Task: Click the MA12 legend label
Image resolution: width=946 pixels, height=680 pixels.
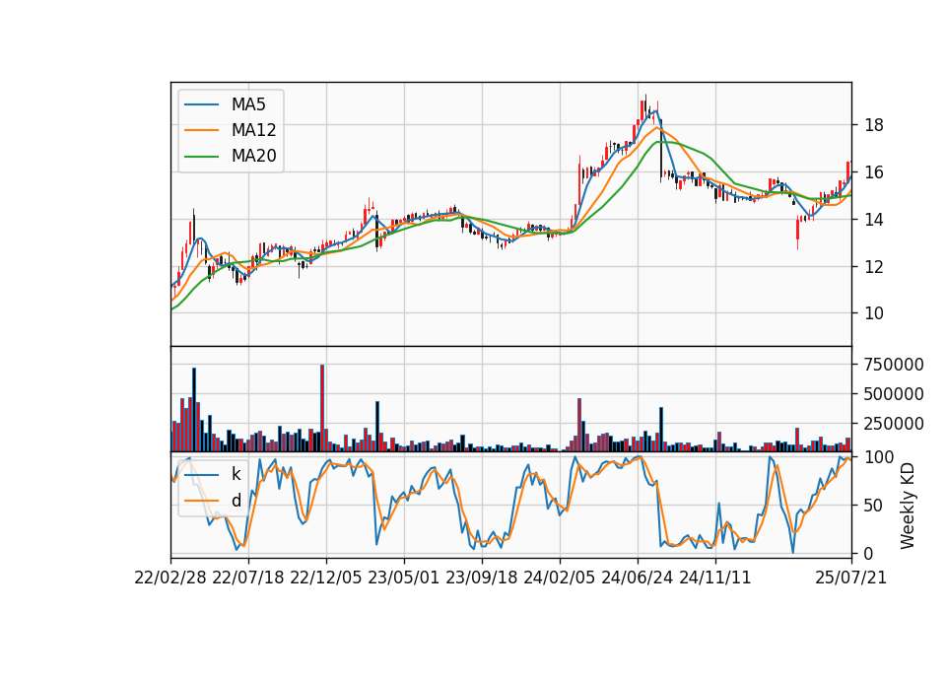Action: click(253, 130)
